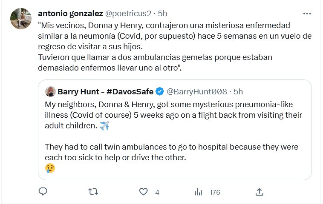Open the three-dot more options menu

(x=307, y=14)
